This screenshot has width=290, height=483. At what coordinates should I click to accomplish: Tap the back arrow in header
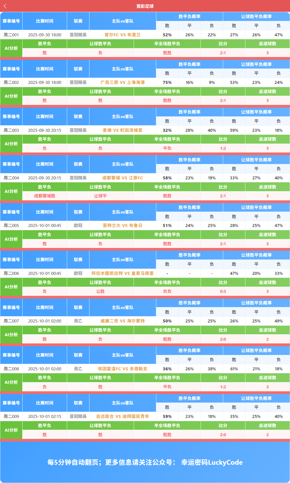point(5,6)
